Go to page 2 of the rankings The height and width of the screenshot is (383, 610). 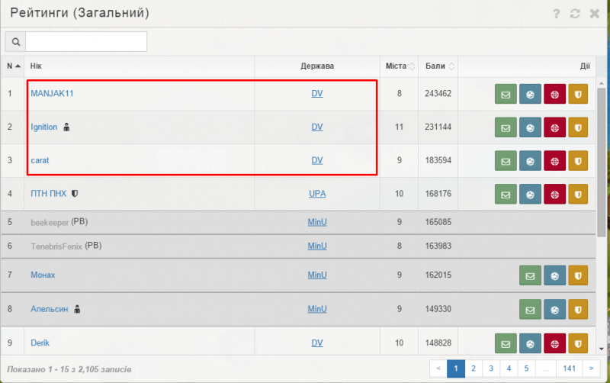tap(474, 368)
